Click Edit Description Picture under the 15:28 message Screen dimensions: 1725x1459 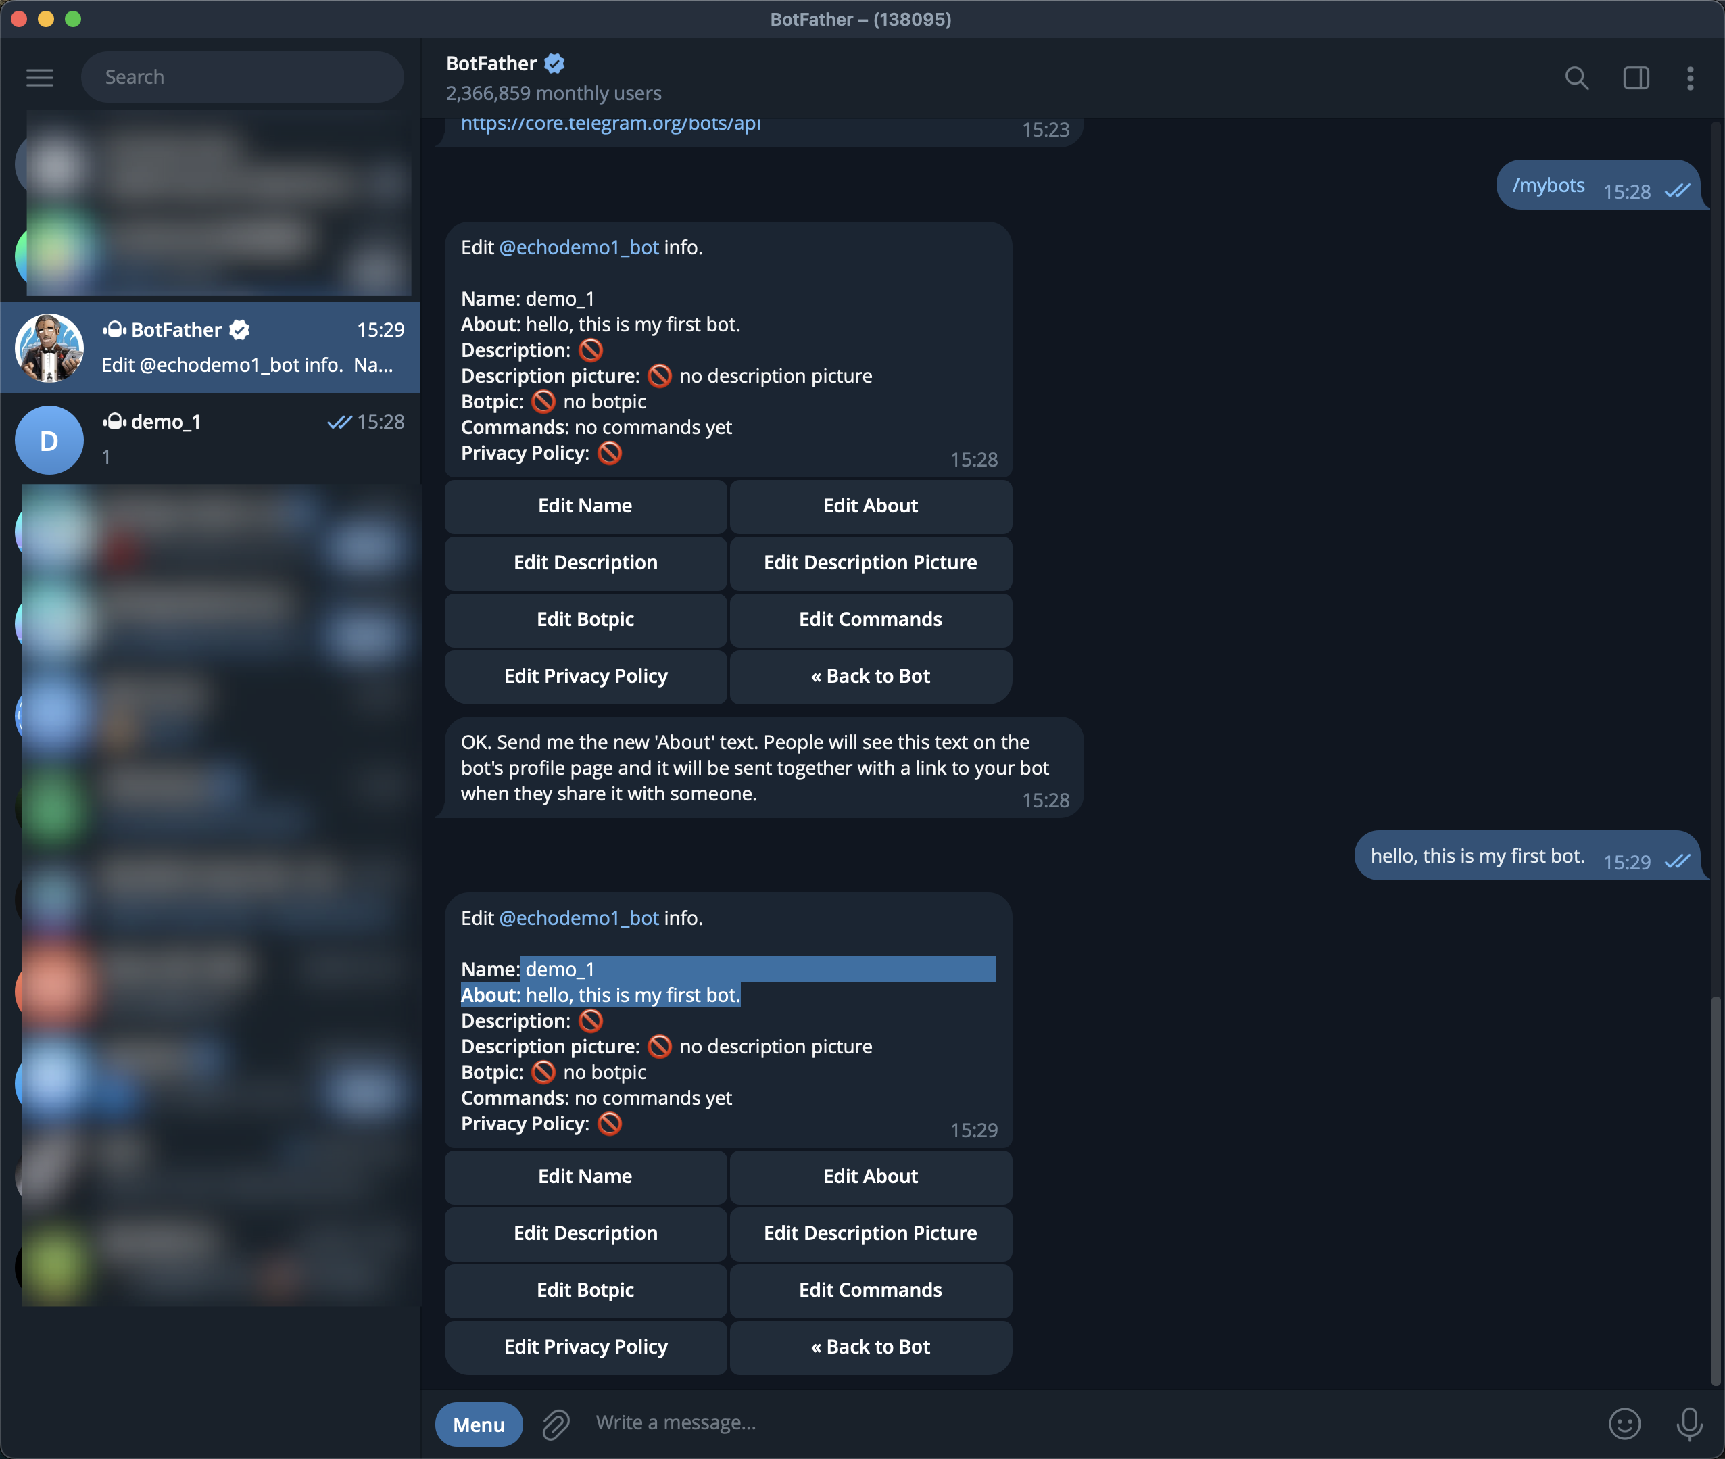point(871,563)
